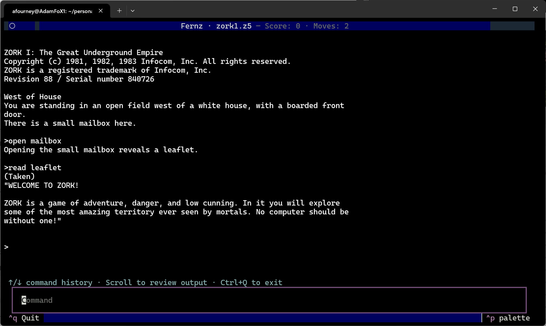Click the 'Score: 0' text in the header
This screenshot has height=326, width=546.
(x=282, y=26)
